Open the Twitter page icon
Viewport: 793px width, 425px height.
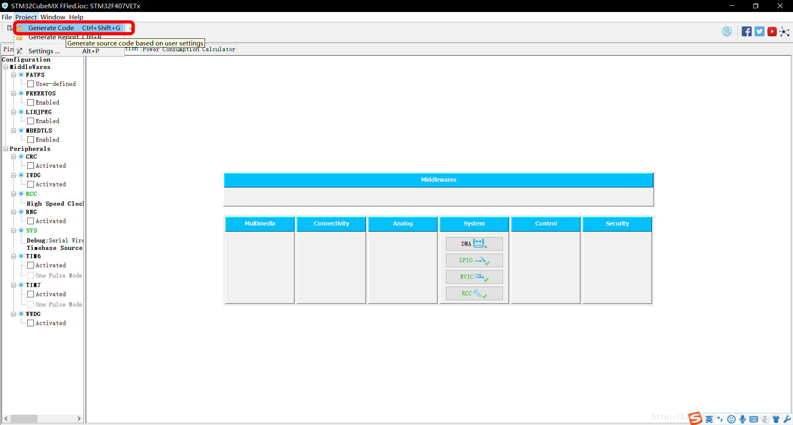coord(760,32)
